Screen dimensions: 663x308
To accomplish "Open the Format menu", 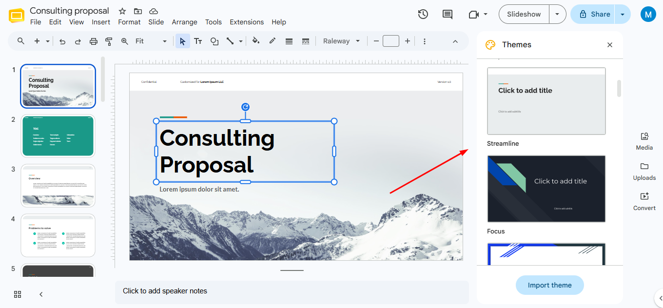I will [x=129, y=22].
